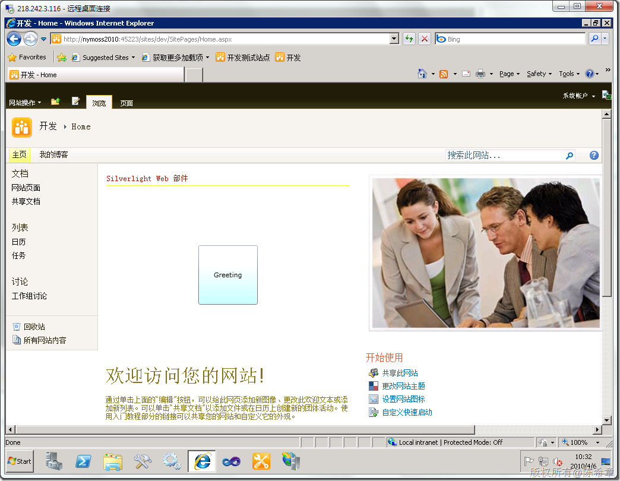
Task: Click the wrench and hammer icon on taskbar
Action: click(143, 461)
